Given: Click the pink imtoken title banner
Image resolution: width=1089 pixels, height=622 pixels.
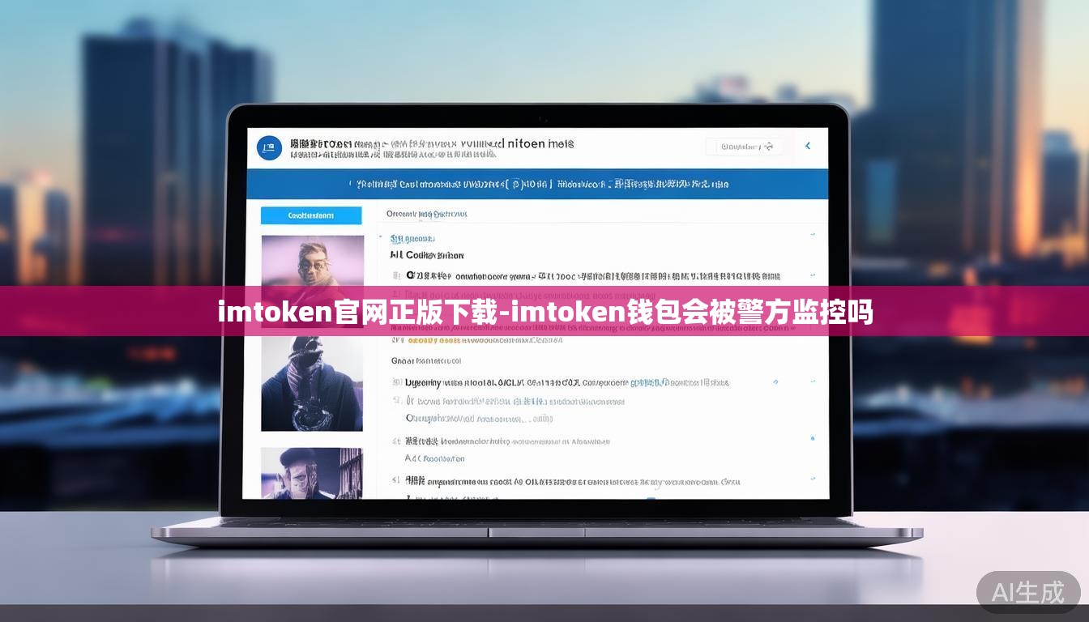Looking at the screenshot, I should pyautogui.click(x=544, y=311).
